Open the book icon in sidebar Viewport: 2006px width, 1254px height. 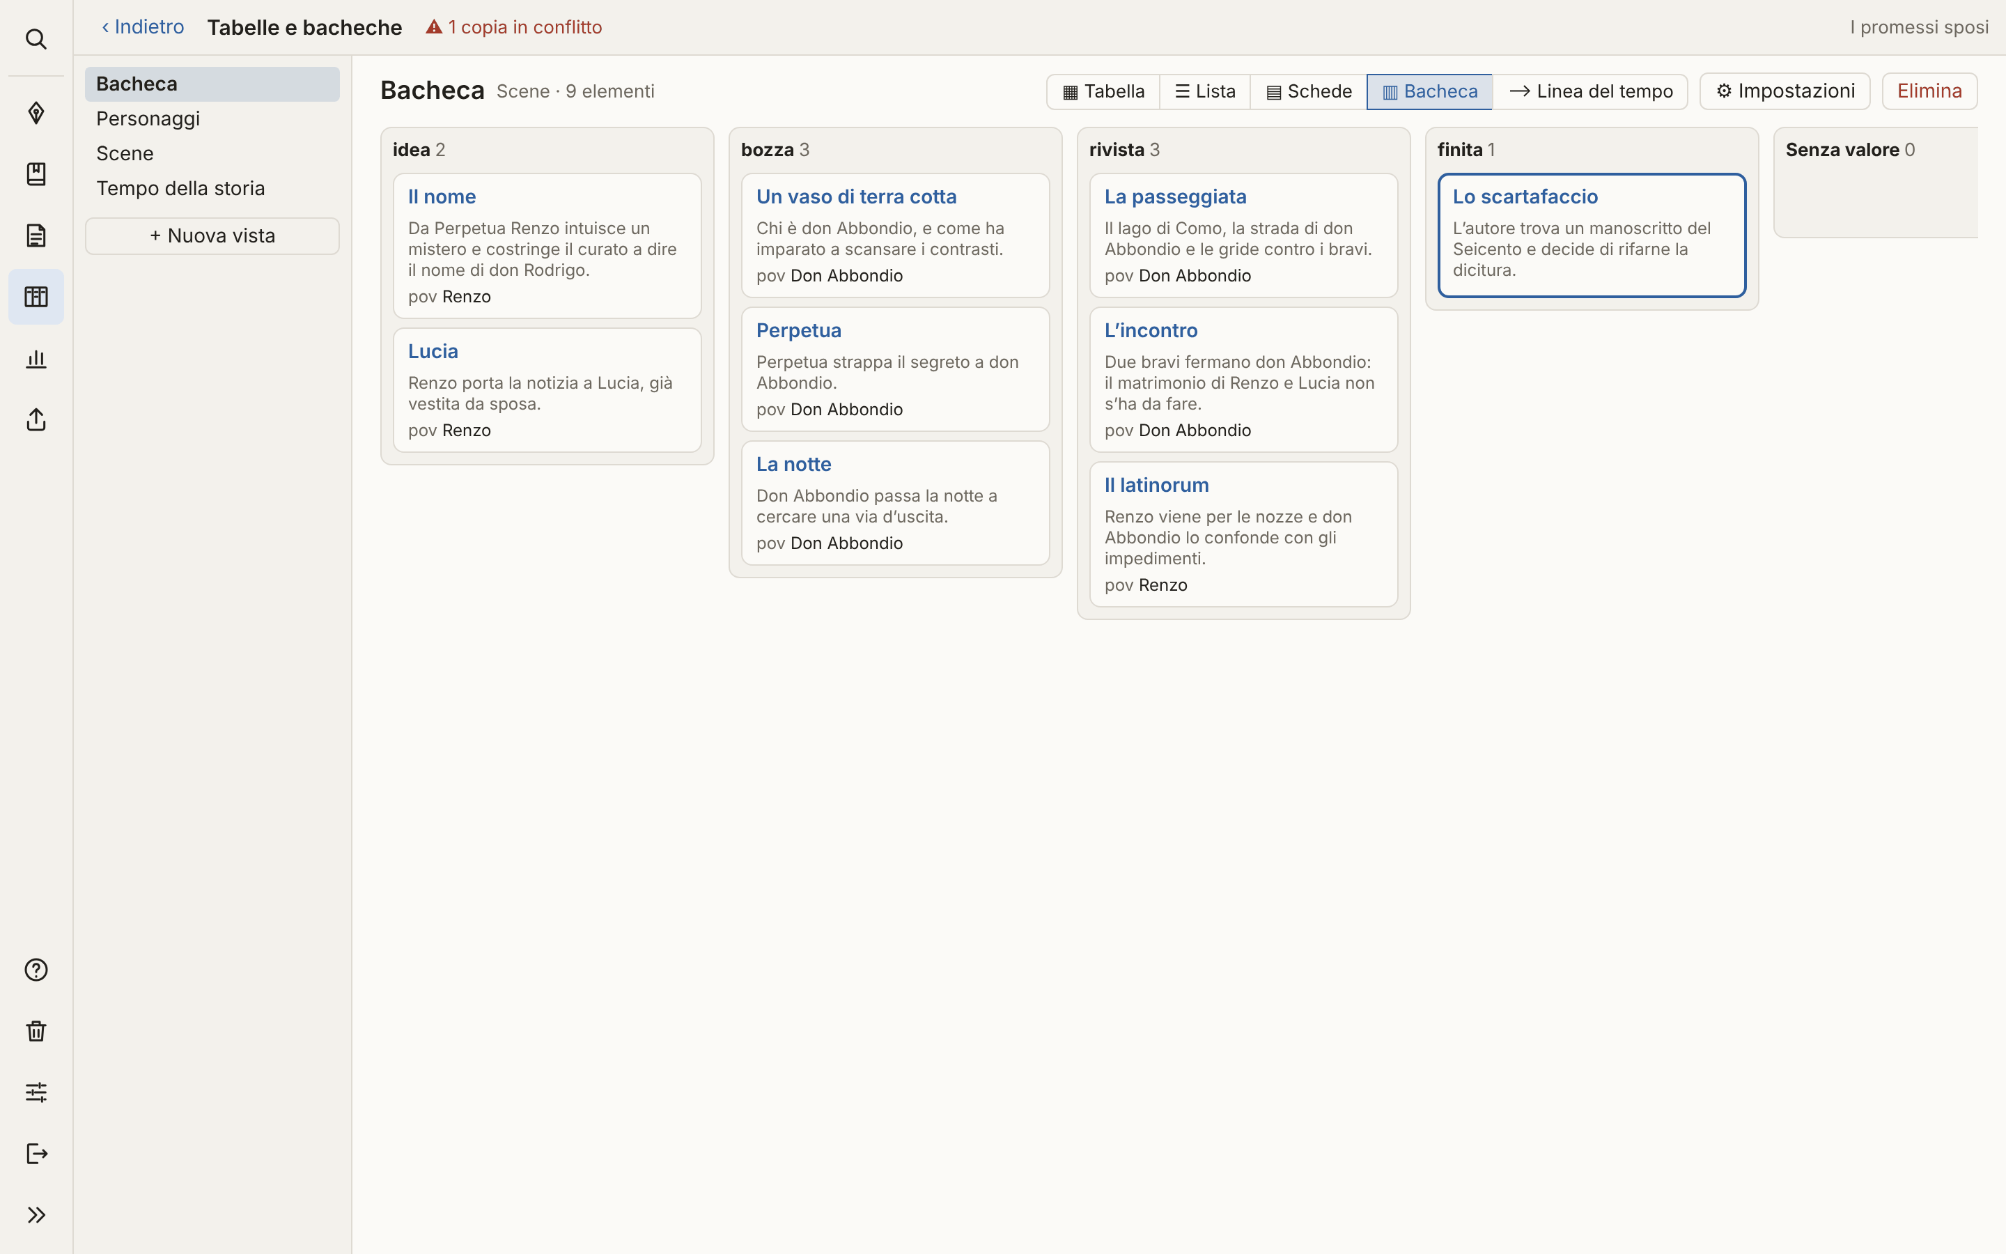click(x=36, y=174)
